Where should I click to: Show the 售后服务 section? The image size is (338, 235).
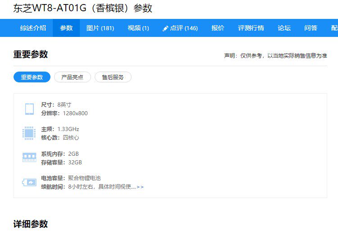coord(113,77)
